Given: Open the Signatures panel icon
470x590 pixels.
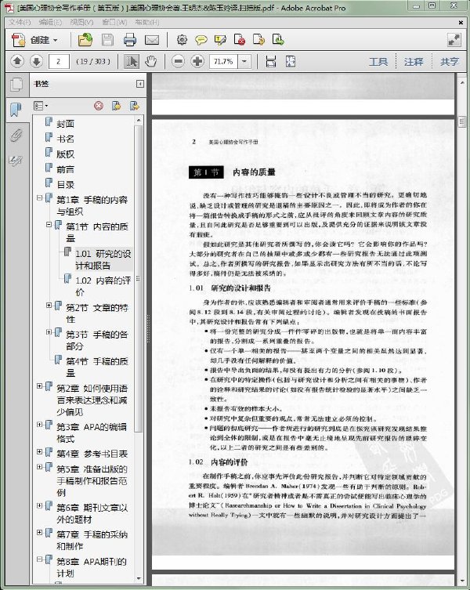Looking at the screenshot, I should pos(16,161).
